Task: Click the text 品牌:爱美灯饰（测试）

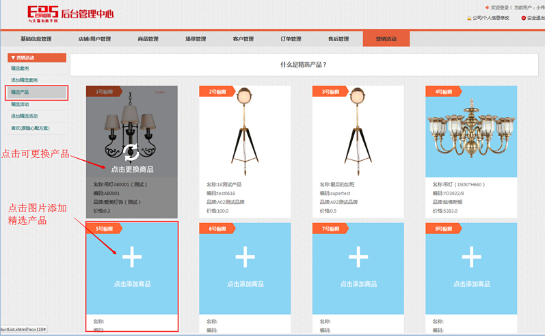Action: point(117,202)
